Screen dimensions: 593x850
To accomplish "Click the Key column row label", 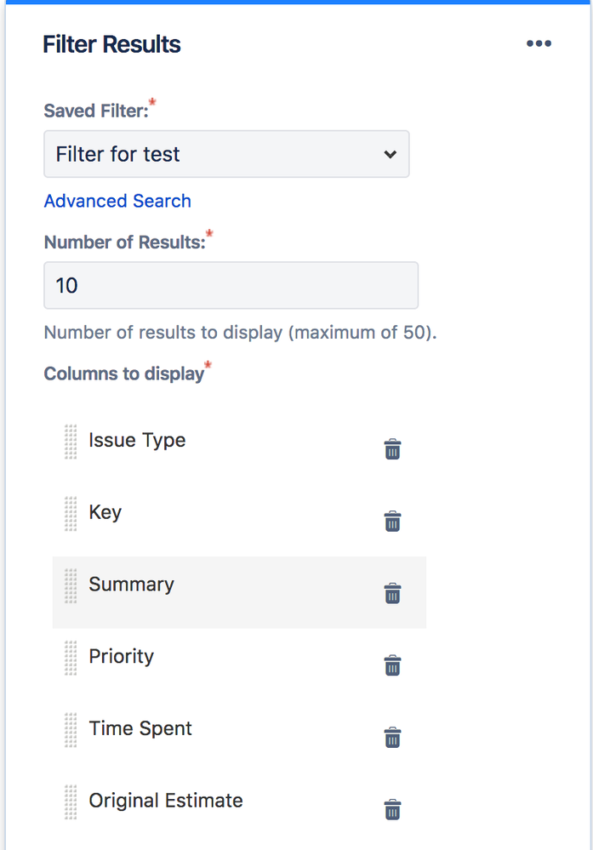I will [x=105, y=512].
